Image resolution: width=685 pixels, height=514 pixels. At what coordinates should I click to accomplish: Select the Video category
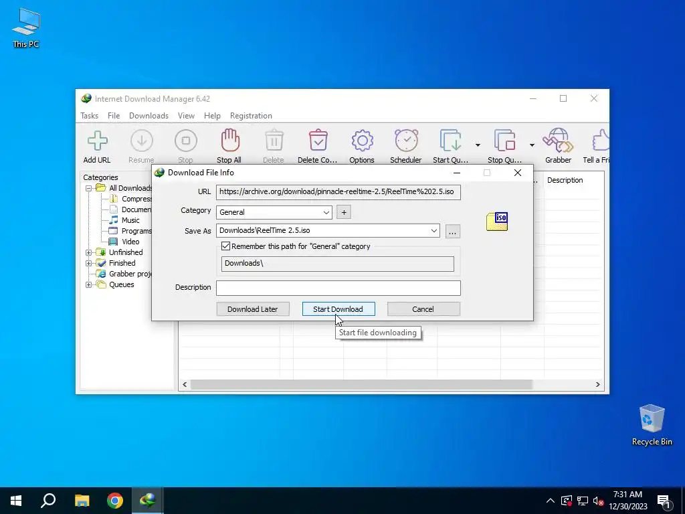(130, 242)
